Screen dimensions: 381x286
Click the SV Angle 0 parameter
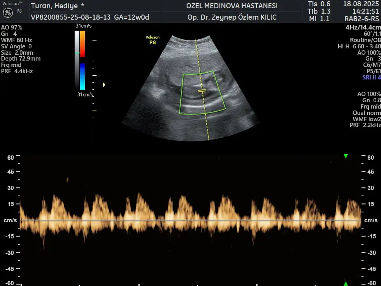tap(16, 46)
